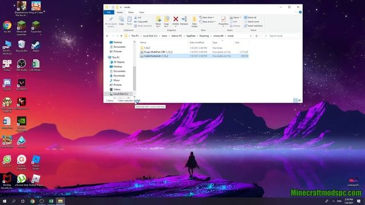Screen dimensions: 365x205
Task: Switch to large icons view using status bar icon
Action: [299, 100]
